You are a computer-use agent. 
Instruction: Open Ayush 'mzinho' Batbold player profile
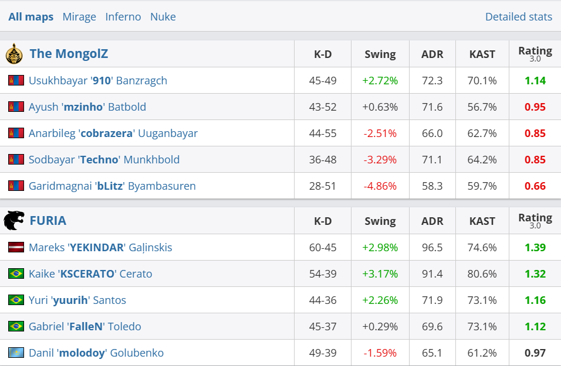[87, 107]
